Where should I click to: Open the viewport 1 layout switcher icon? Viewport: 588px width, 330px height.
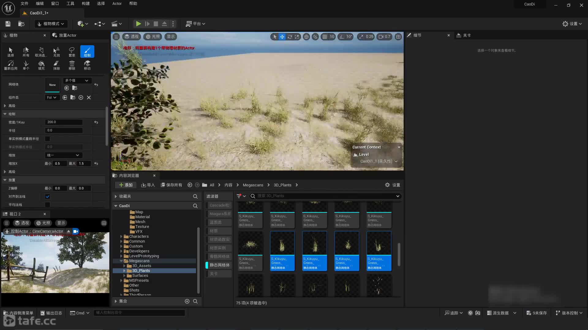[398, 37]
